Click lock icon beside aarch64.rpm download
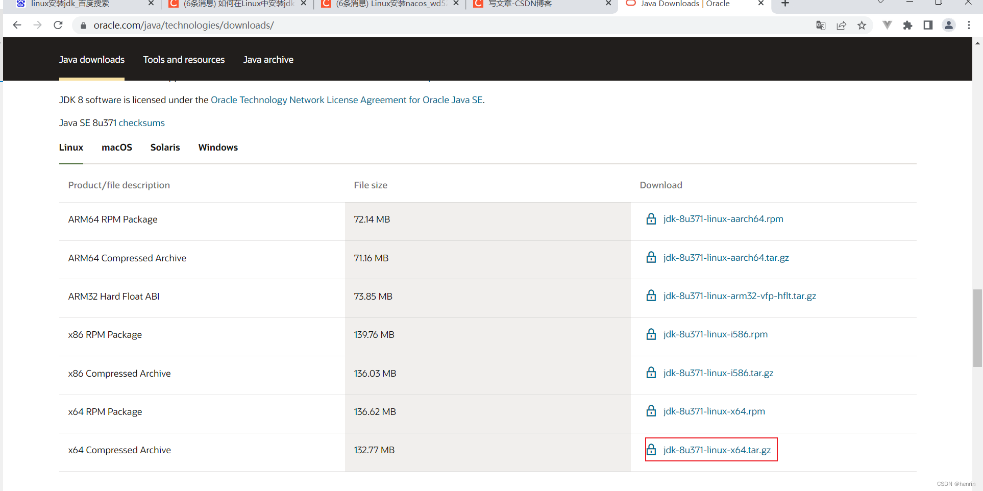 [x=651, y=219]
